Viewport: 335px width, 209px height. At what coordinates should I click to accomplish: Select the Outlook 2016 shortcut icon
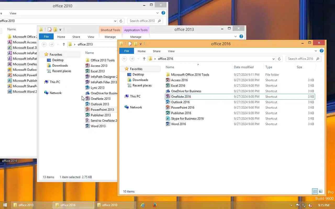(168, 102)
